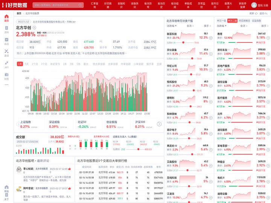Open 首页 home icon in left sidebar

coord(6,17)
